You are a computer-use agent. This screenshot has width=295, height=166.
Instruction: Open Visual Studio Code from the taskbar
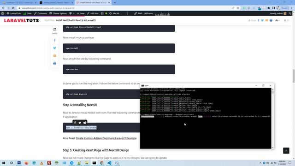[109, 163]
